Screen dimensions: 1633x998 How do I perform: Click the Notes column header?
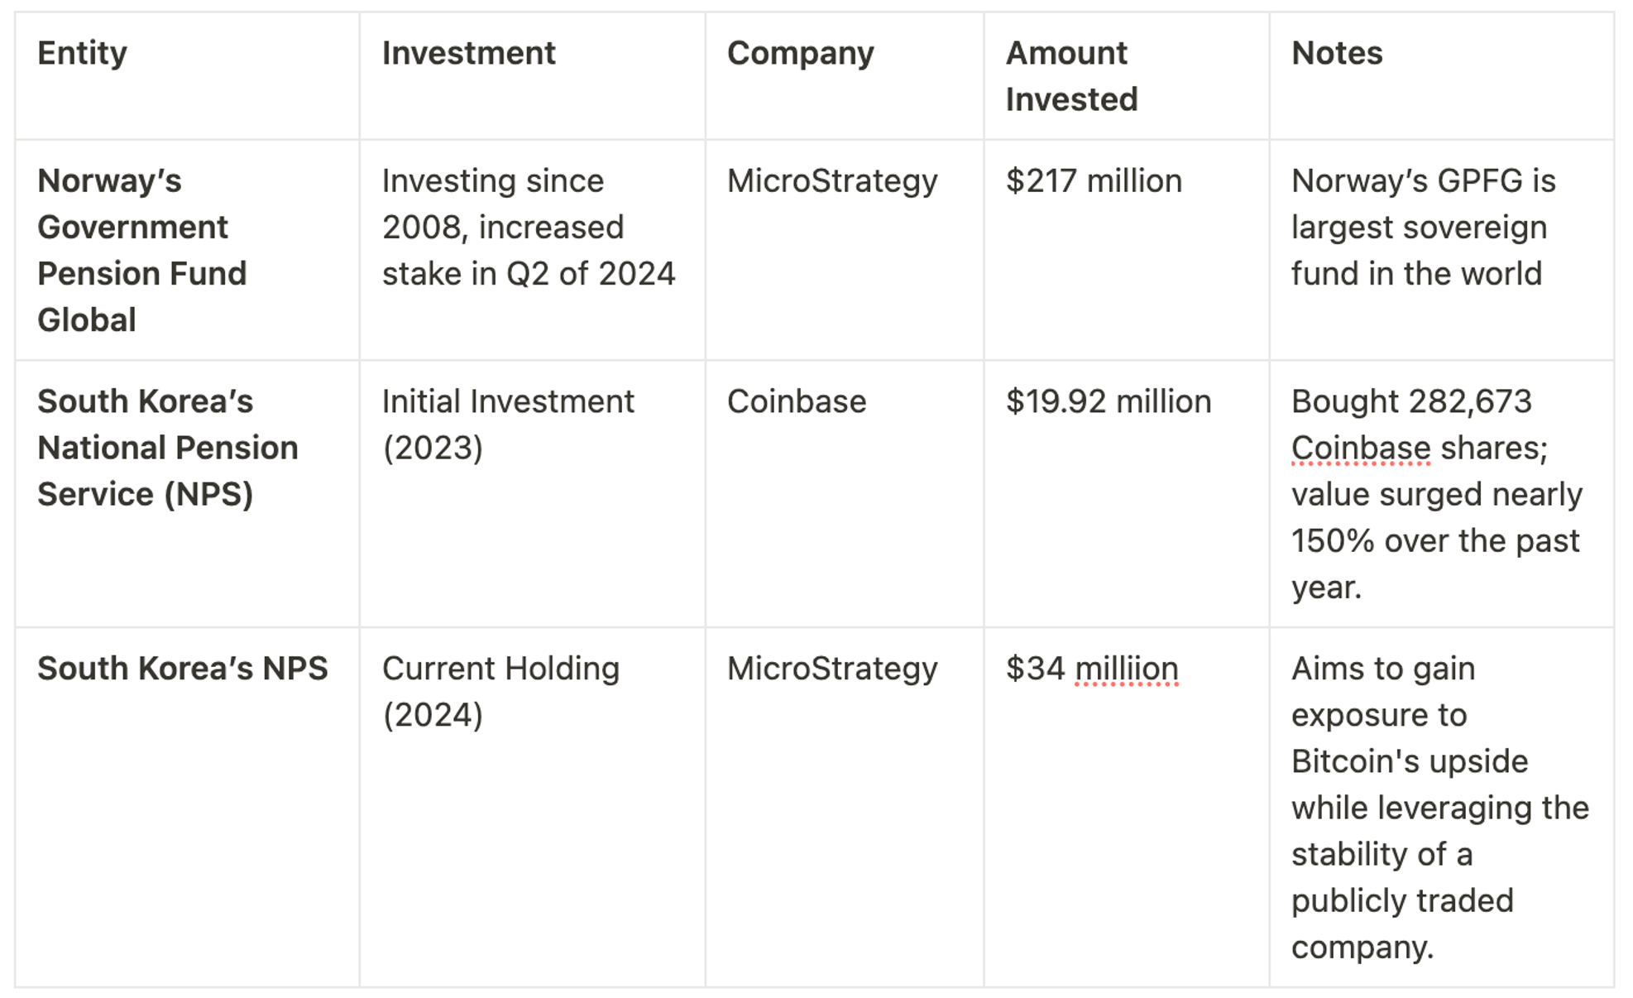tap(1441, 75)
